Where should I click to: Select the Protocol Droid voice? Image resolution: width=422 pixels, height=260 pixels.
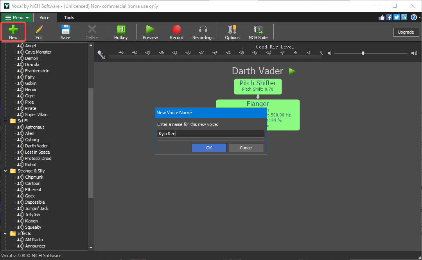point(38,158)
